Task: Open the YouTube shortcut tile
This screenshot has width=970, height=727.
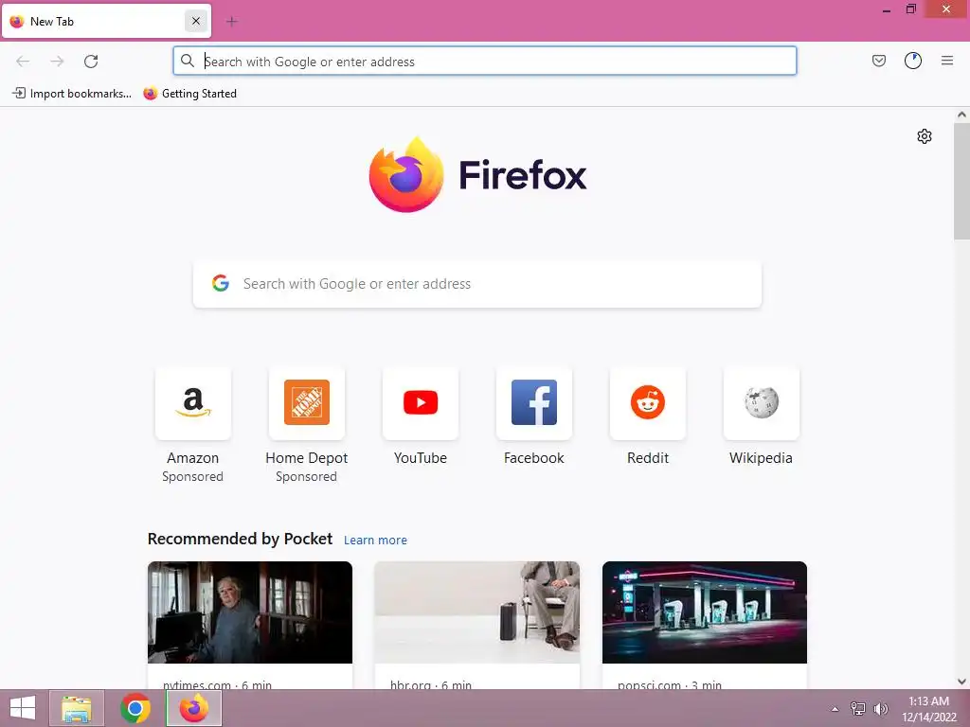Action: pos(421,403)
